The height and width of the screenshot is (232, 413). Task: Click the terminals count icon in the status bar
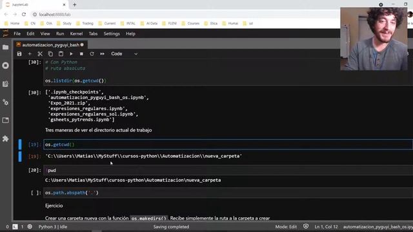tap(15, 227)
